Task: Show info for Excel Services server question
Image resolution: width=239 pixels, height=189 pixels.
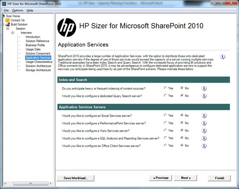Action: pyautogui.click(x=204, y=116)
